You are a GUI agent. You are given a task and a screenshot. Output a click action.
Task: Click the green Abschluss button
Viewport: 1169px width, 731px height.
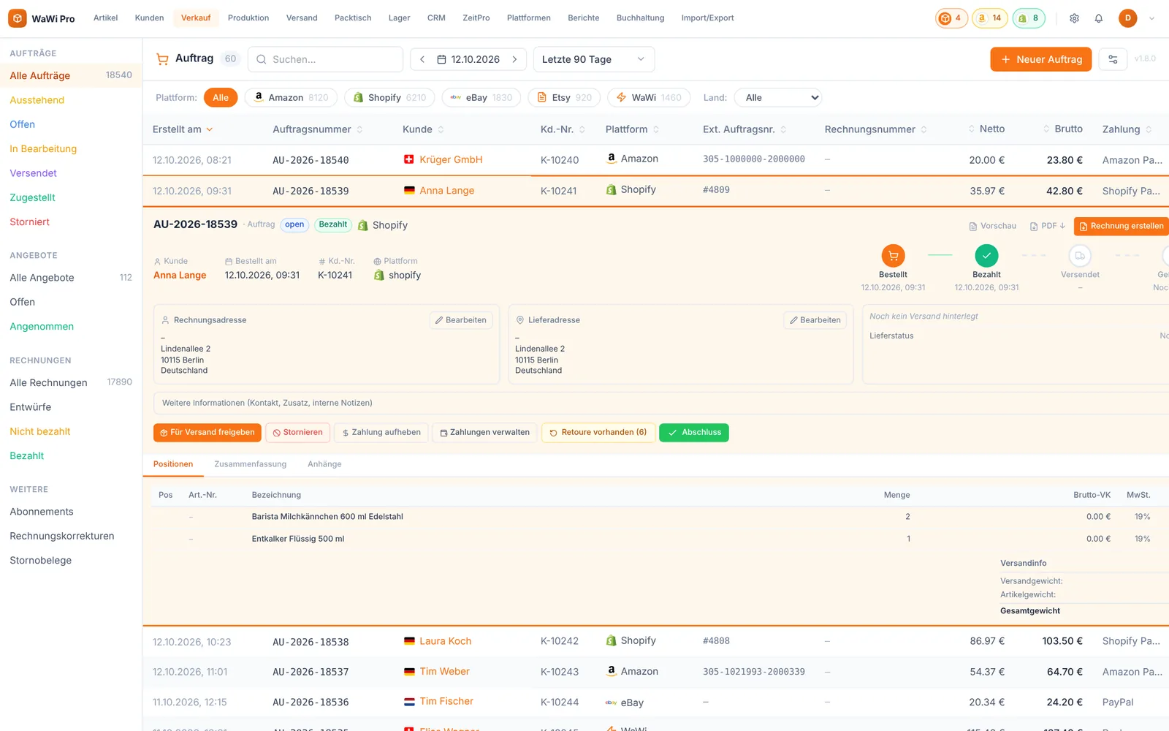694,433
